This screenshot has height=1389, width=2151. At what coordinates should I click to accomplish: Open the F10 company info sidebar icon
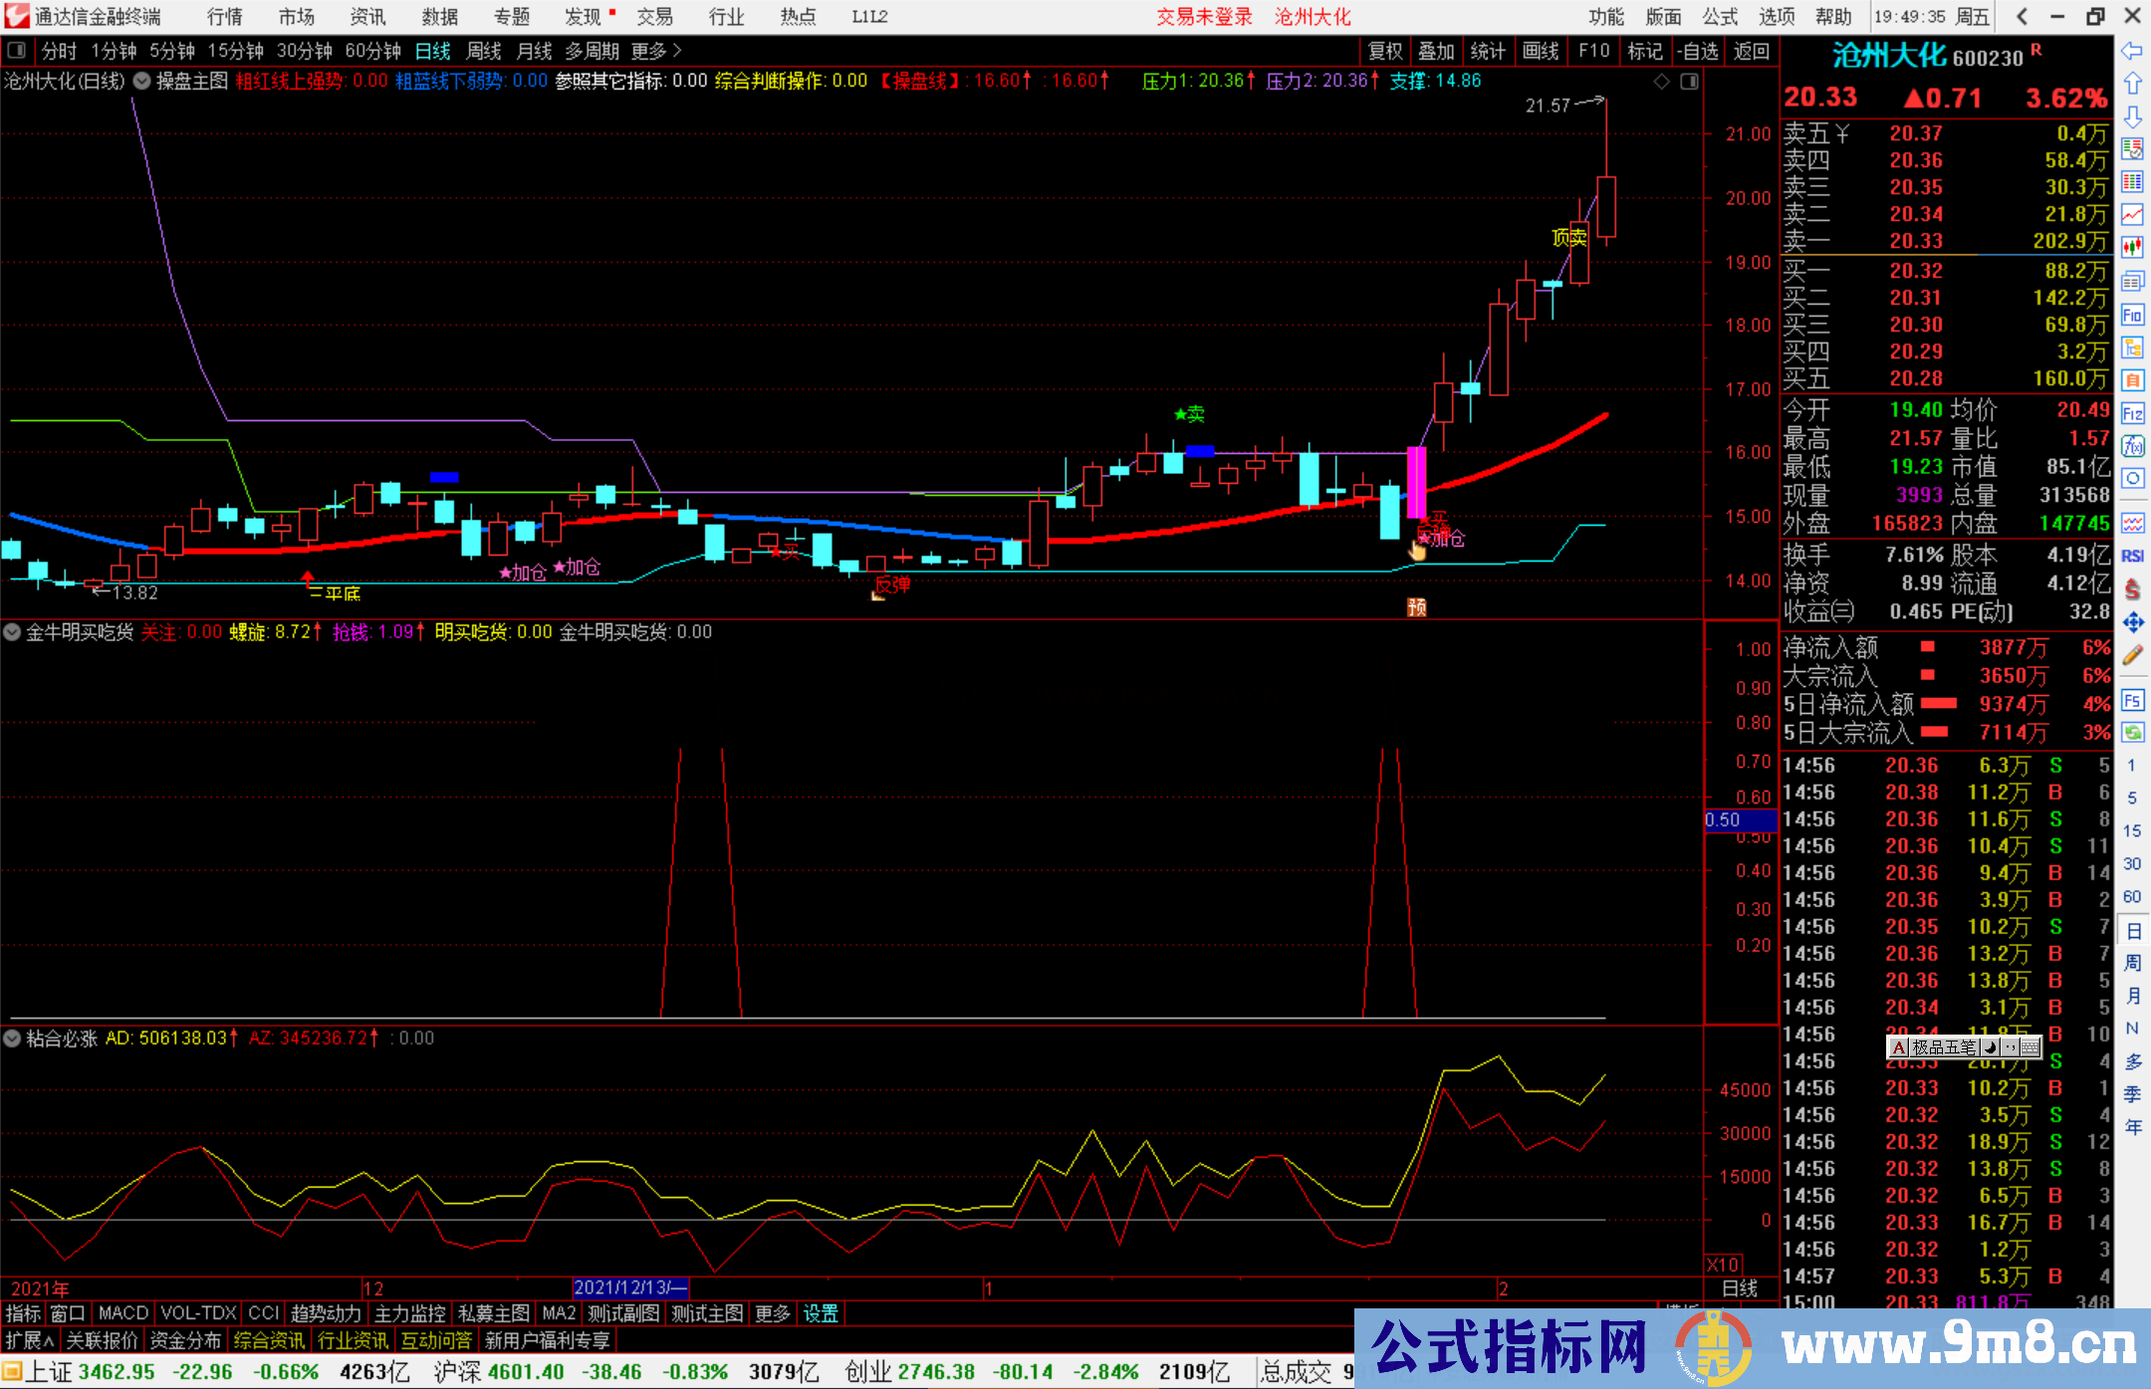coord(2132,316)
